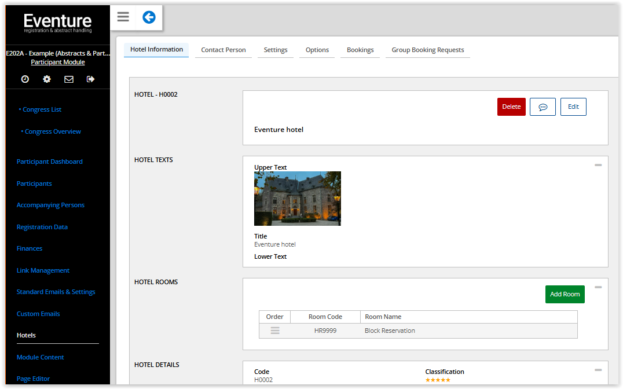Open the Group Booking Requests tab
Image resolution: width=623 pixels, height=389 pixels.
tap(428, 50)
